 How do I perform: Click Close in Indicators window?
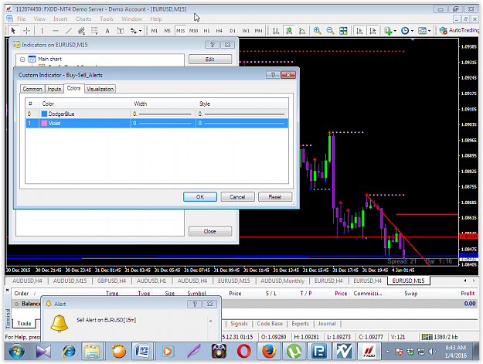(x=209, y=231)
